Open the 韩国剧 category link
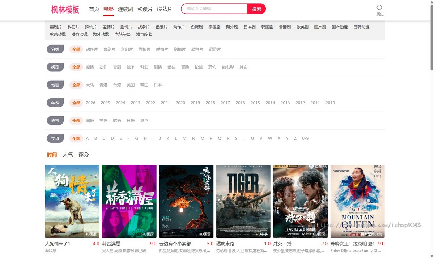Screen dimensions: 434x258 click(x=267, y=27)
